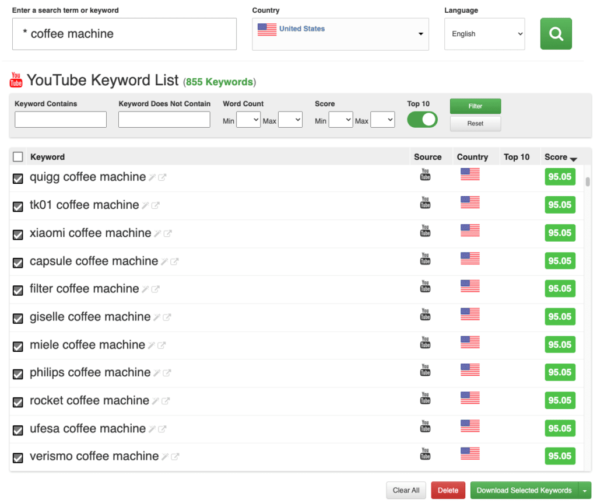The width and height of the screenshot is (597, 503).
Task: Uncheck miele coffee machine checkbox
Action: 18,347
